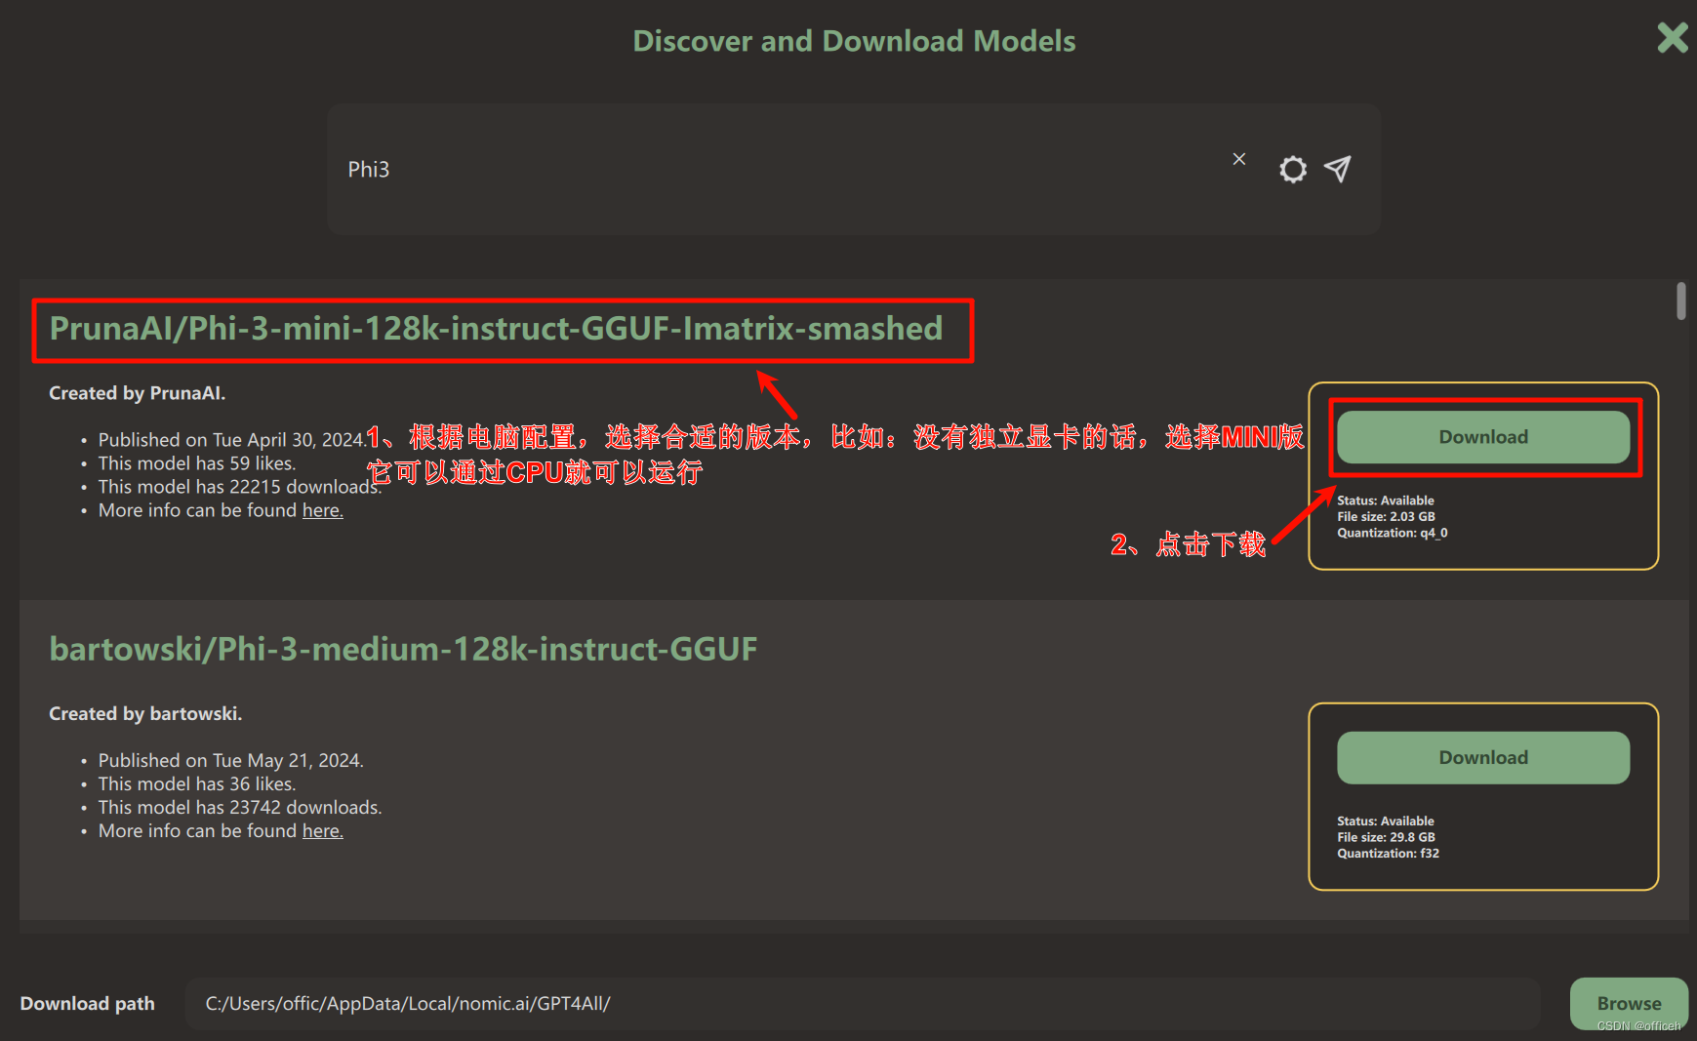
Task: Click the 'Created by bartowski.' text
Action: 145,714
